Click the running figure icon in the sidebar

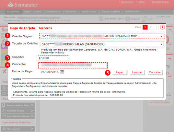point(5,71)
